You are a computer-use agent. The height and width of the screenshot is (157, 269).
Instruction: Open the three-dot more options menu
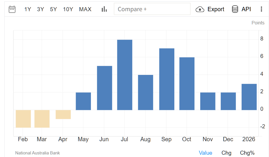pos(261,9)
